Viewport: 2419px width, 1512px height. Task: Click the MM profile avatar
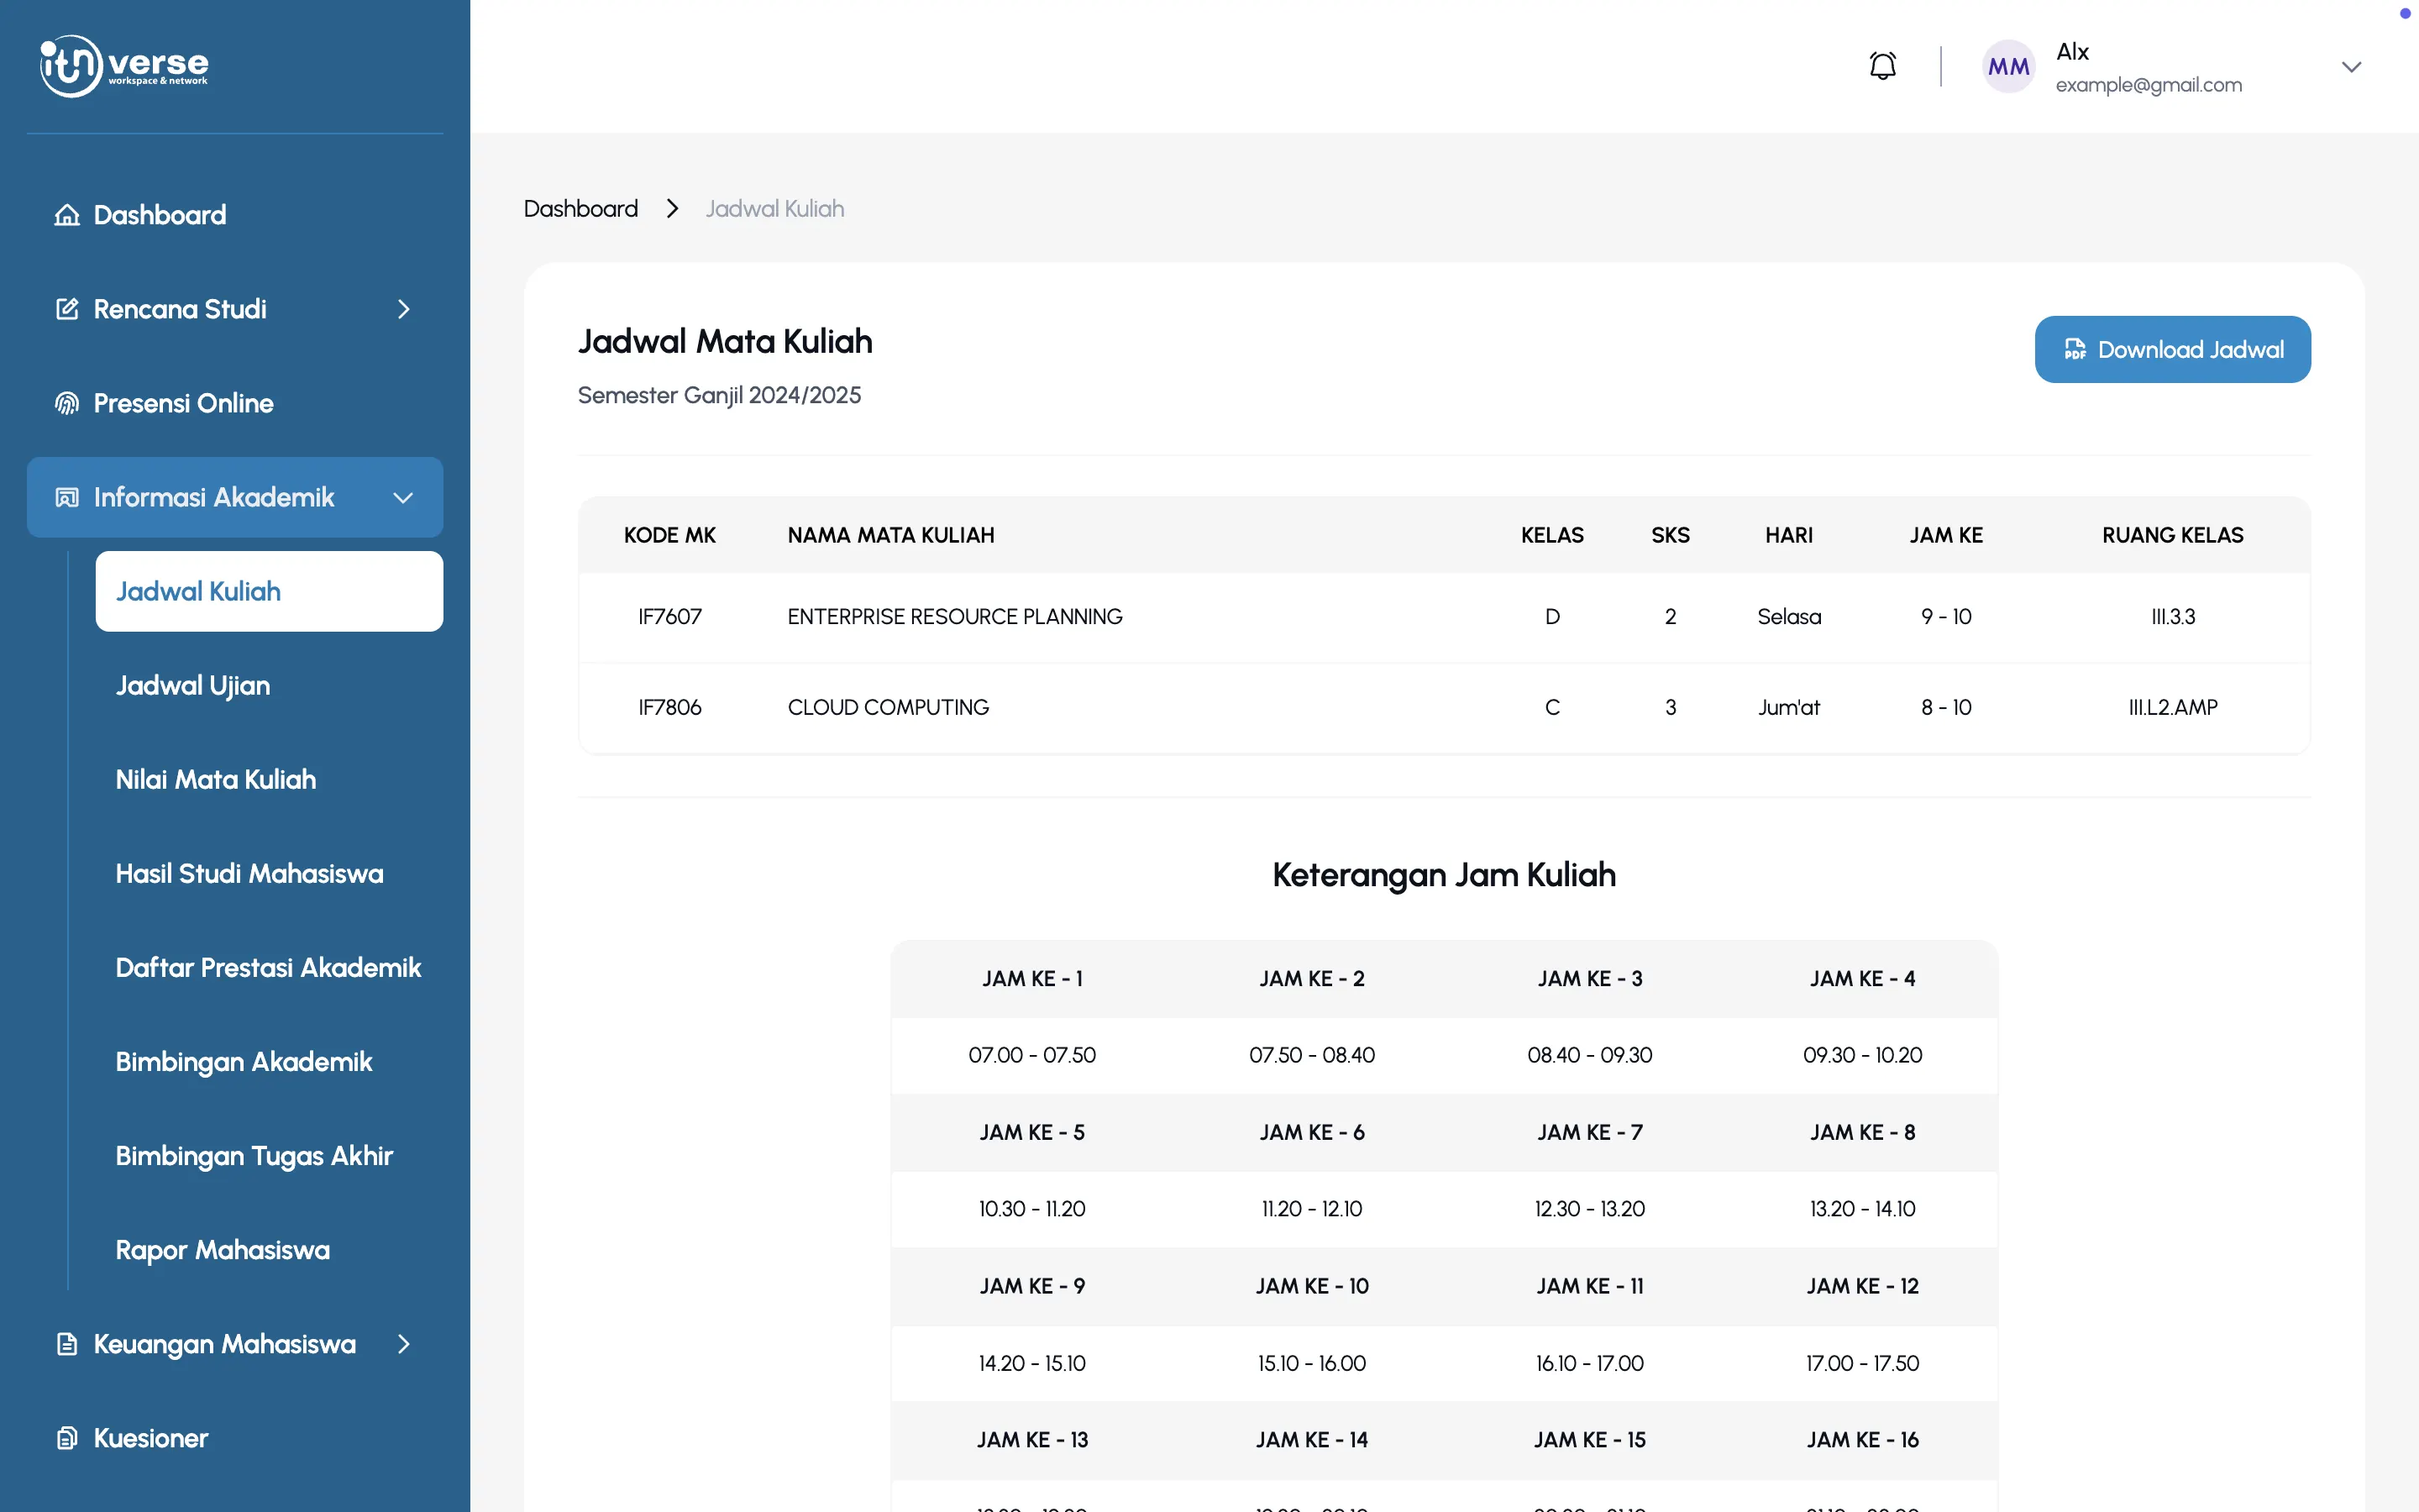(2008, 67)
